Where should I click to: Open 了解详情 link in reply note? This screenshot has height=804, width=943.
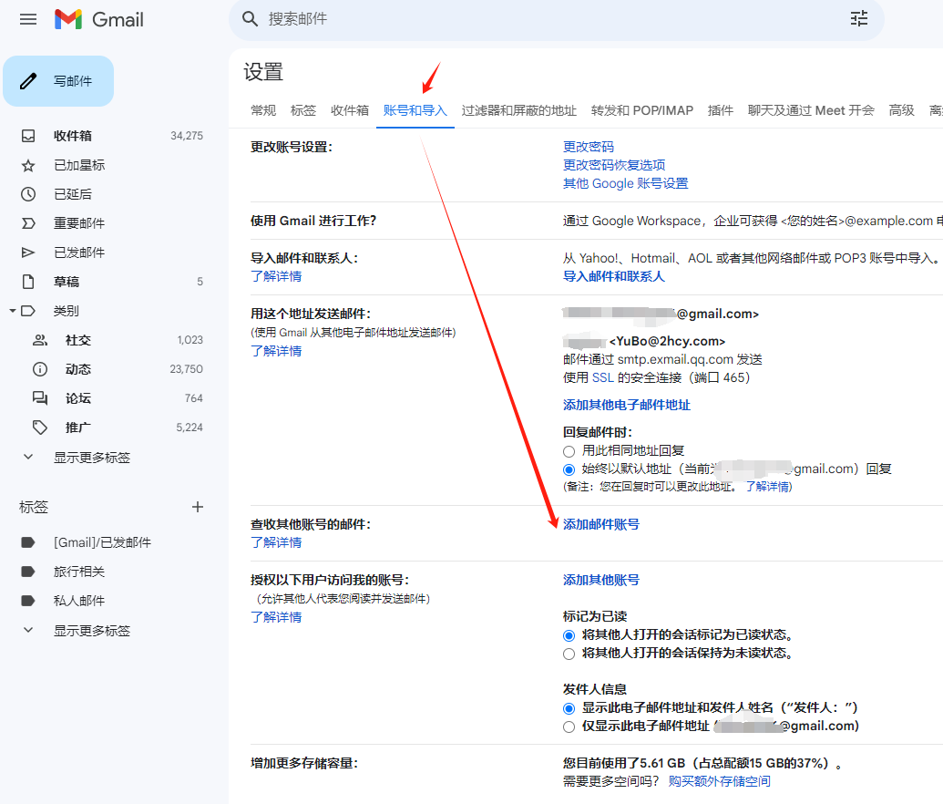(x=769, y=487)
